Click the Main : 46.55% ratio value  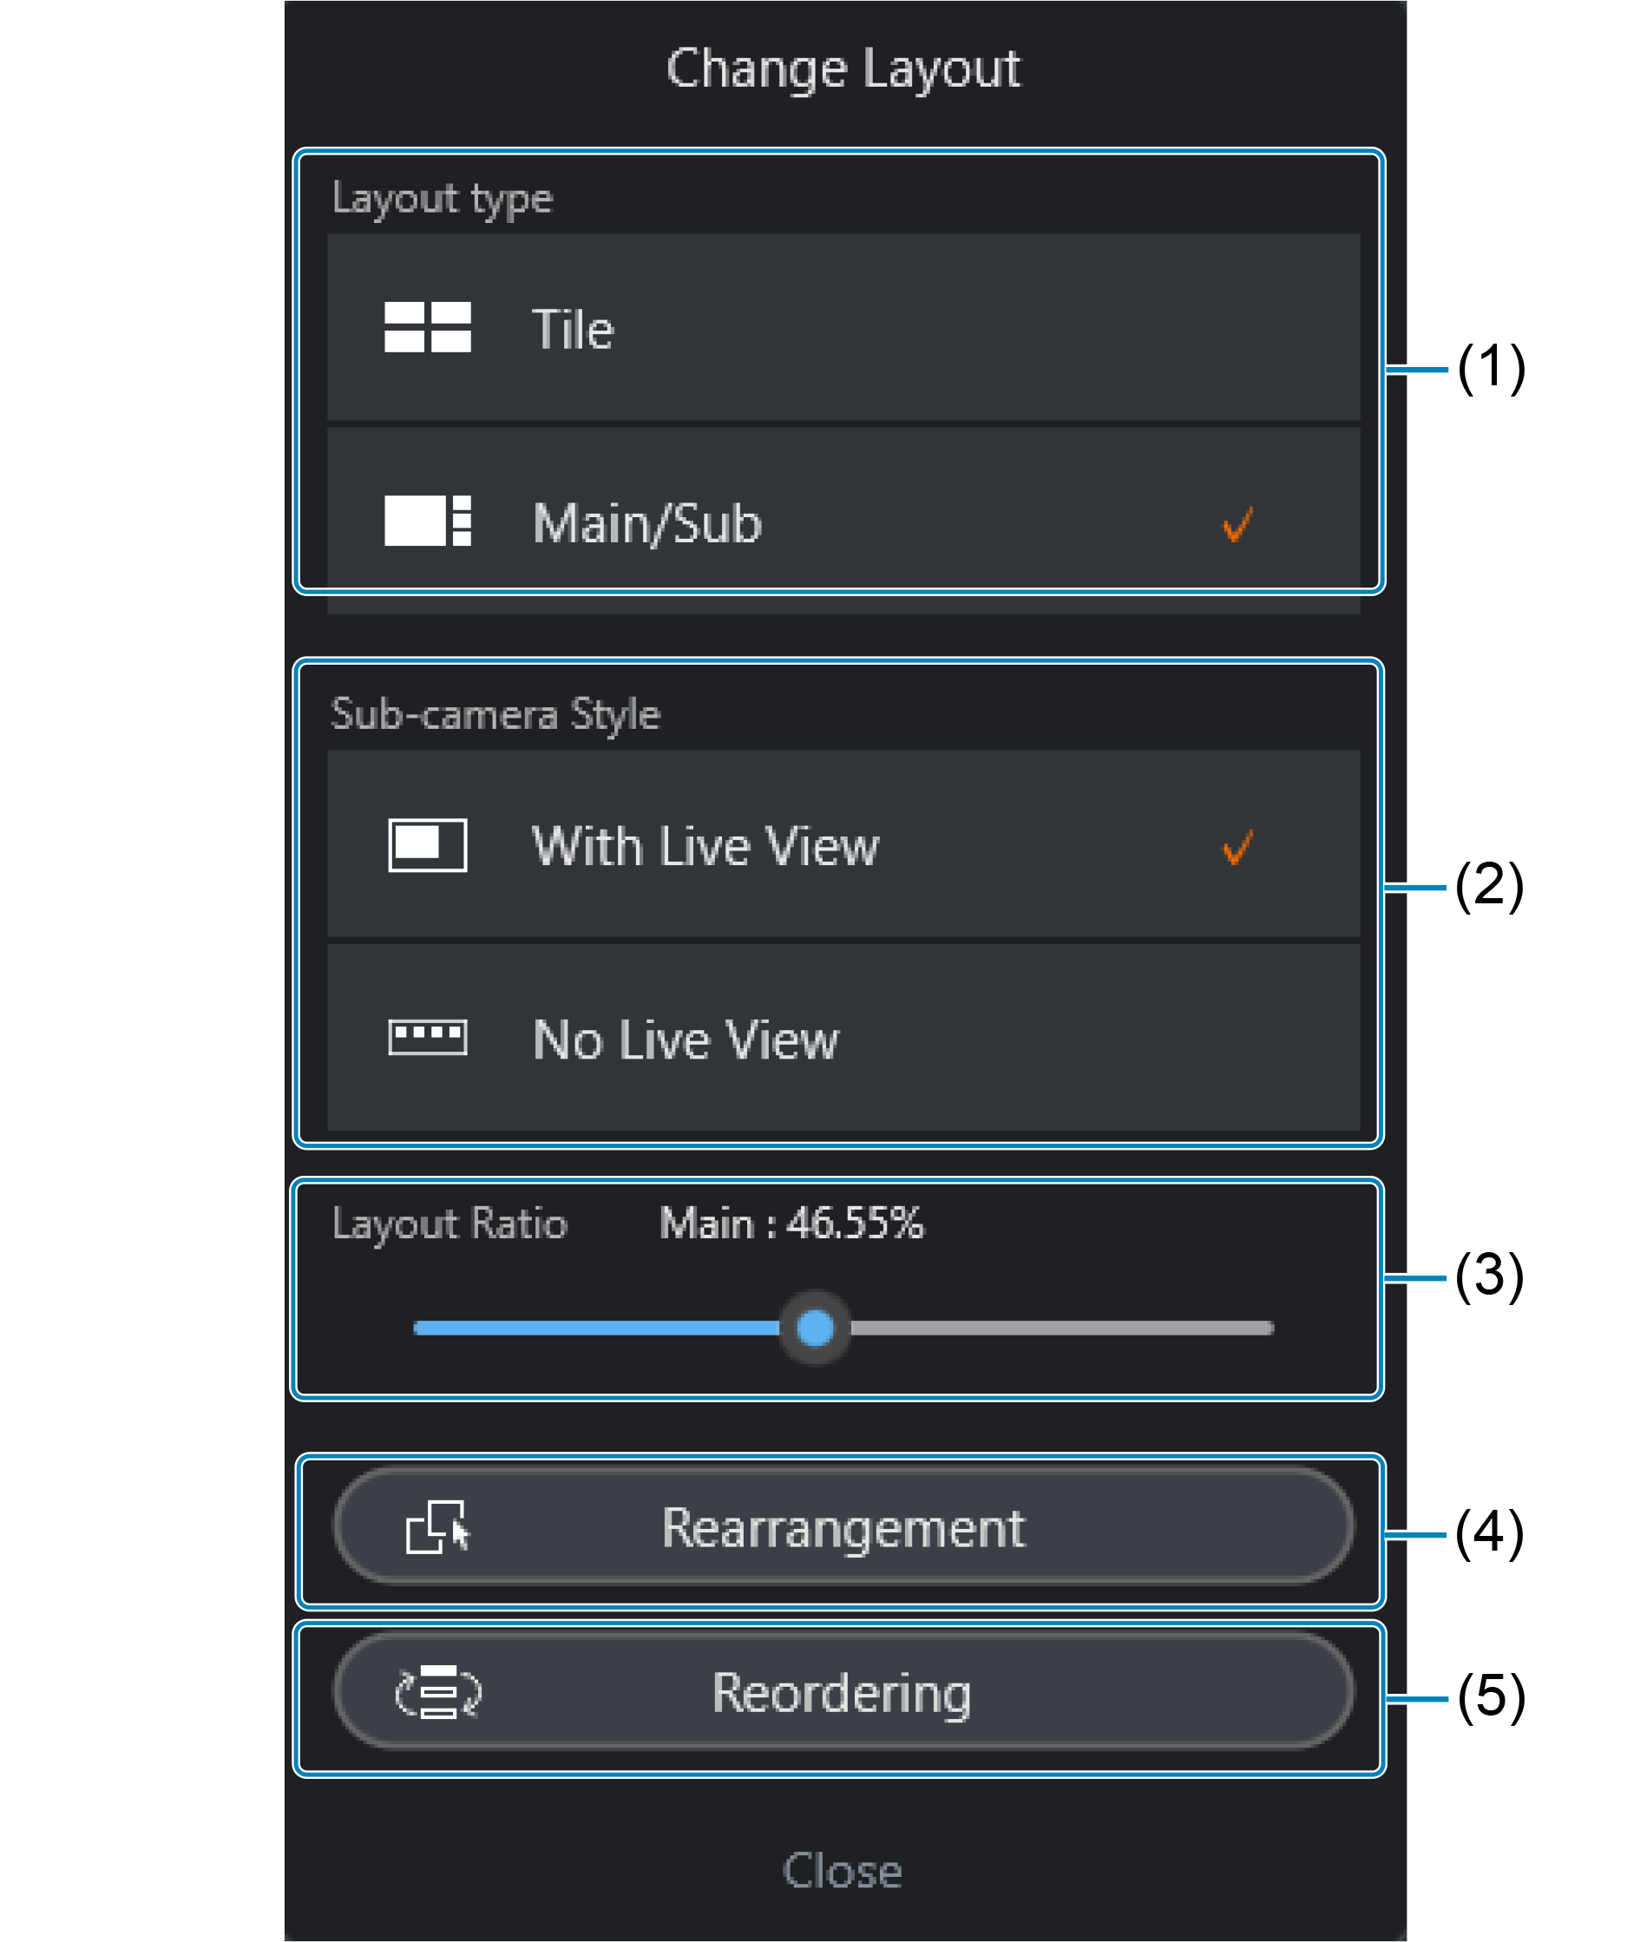pyautogui.click(x=791, y=1223)
